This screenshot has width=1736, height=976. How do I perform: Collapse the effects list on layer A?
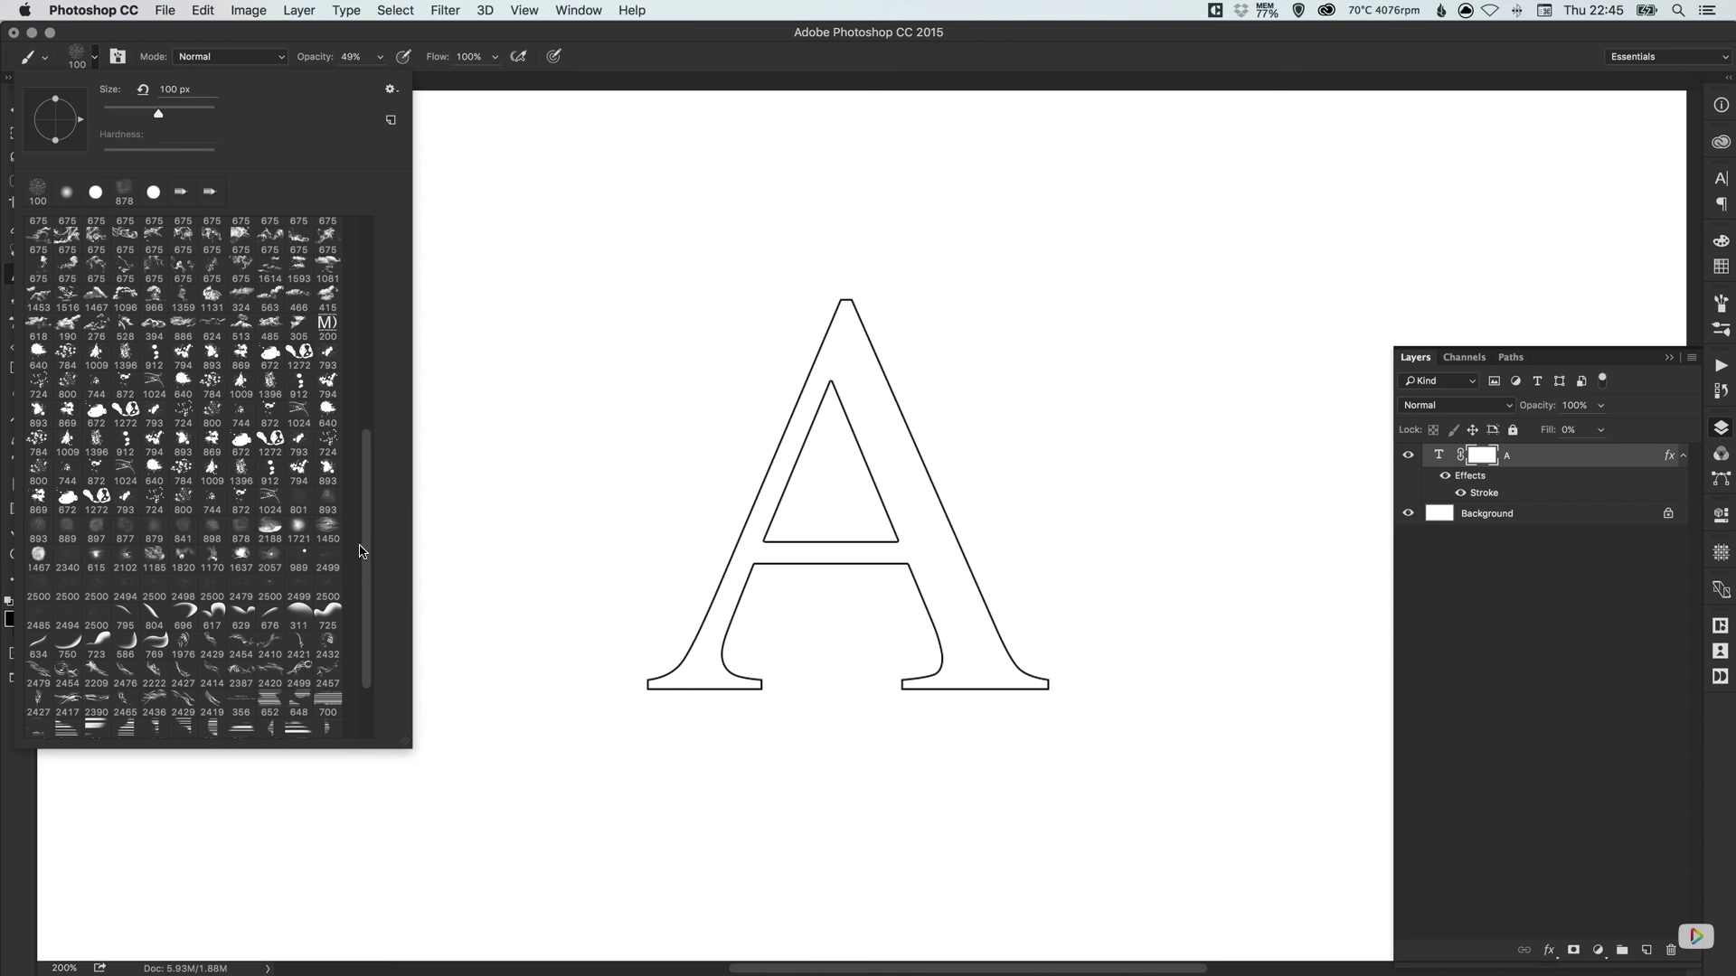[1684, 455]
